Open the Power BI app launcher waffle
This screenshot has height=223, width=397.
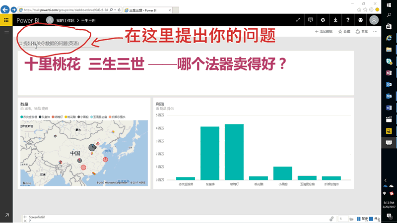click(x=6, y=20)
